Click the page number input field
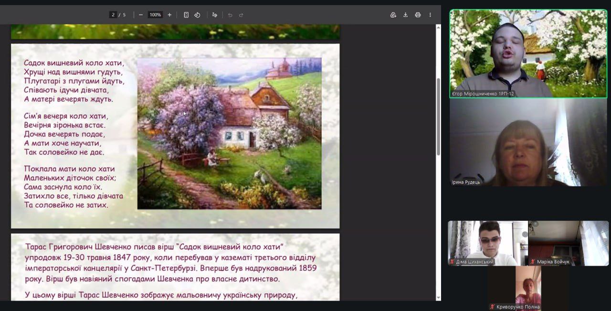Image resolution: width=611 pixels, height=311 pixels. [113, 15]
